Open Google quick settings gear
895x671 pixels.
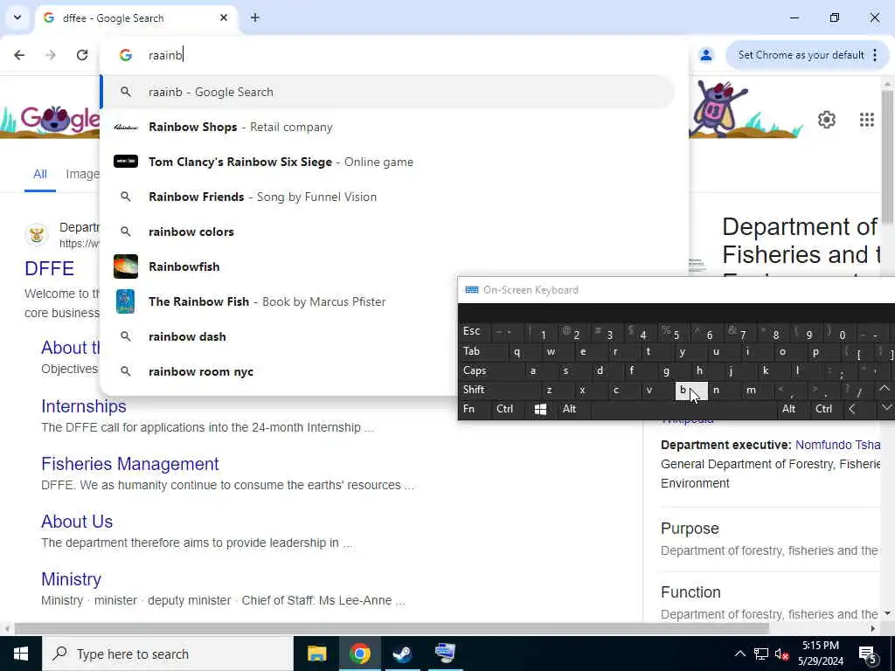pos(827,119)
